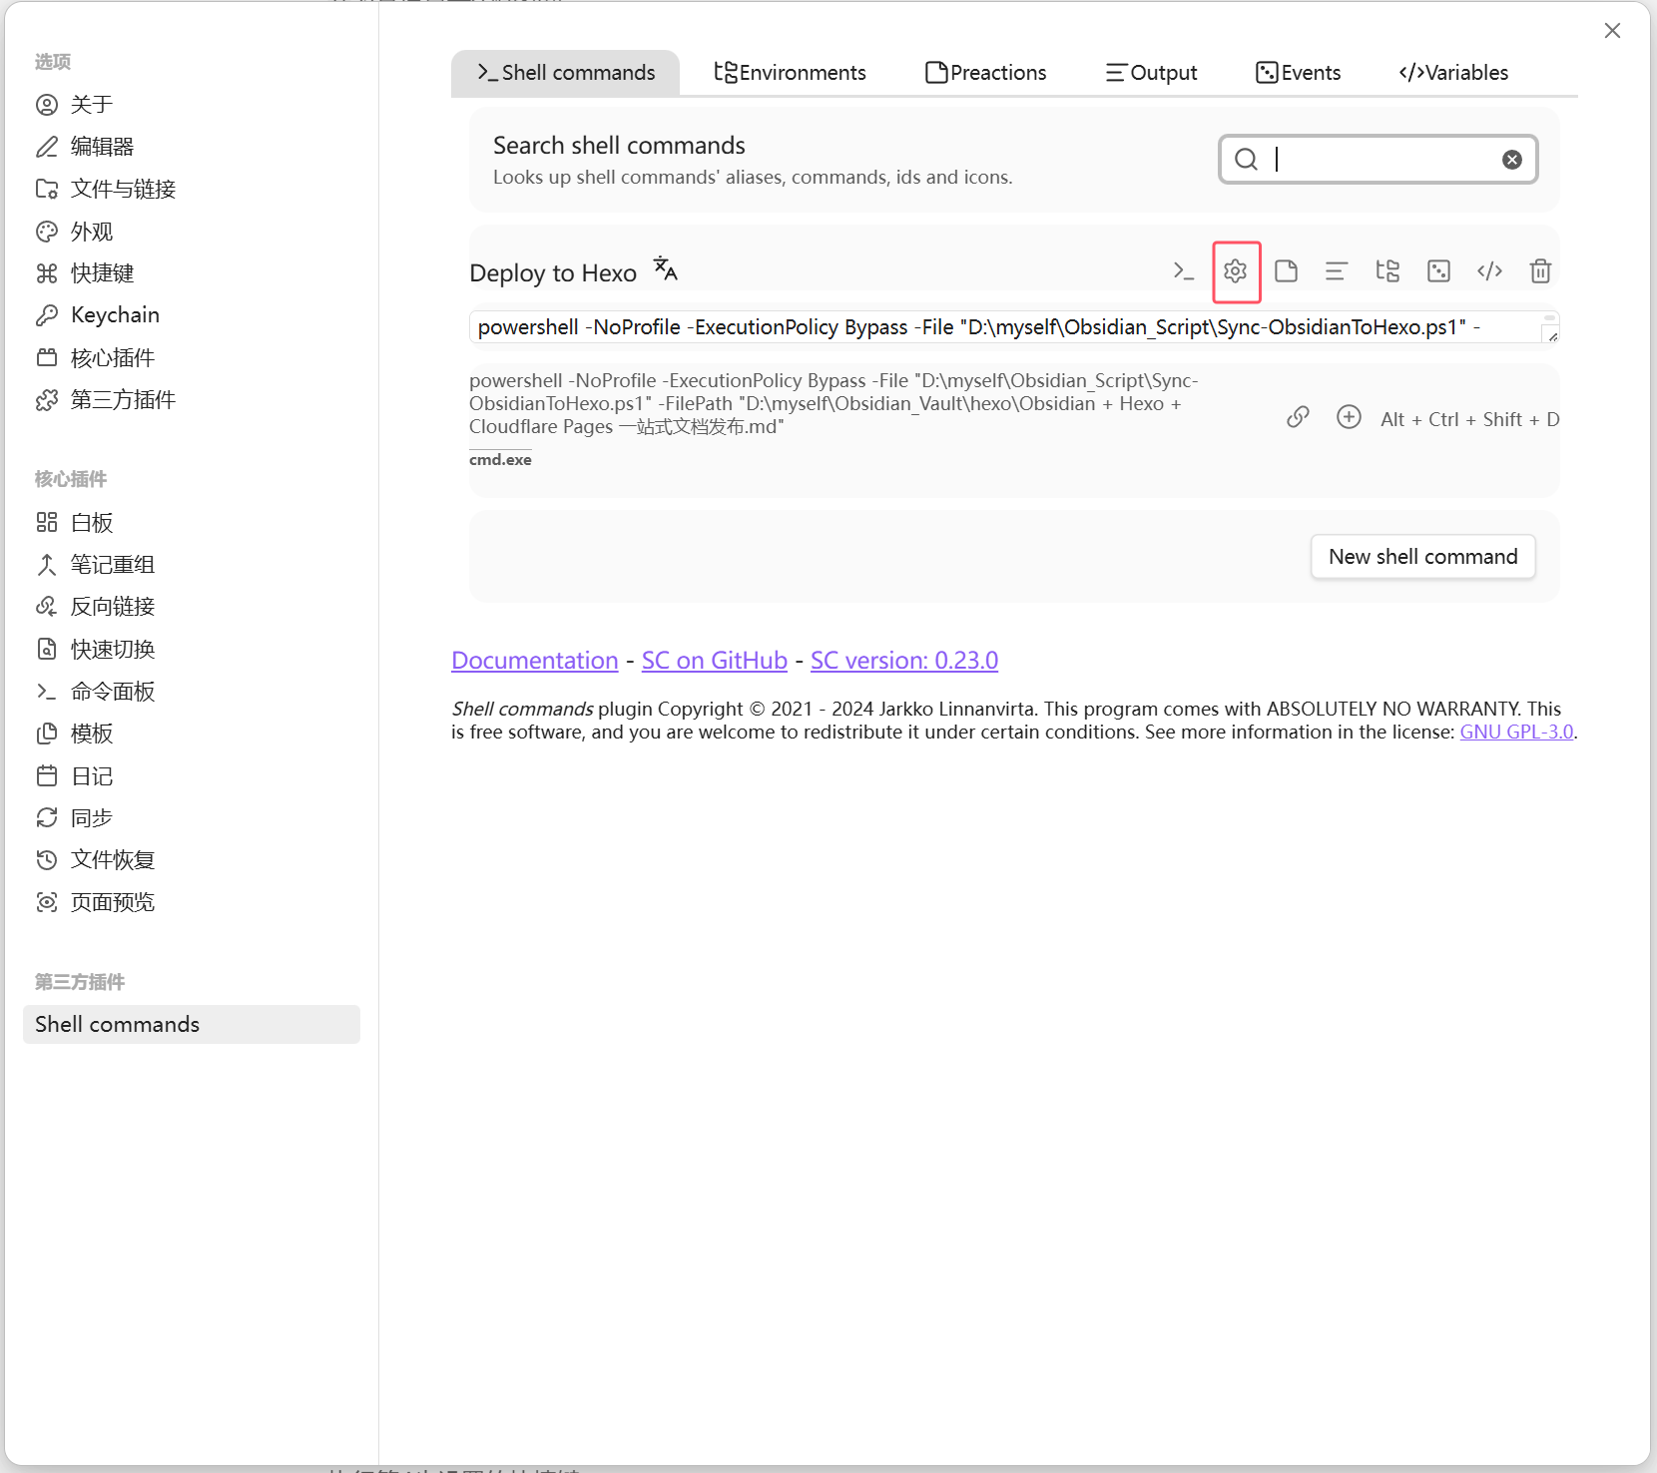This screenshot has width=1657, height=1473.
Task: Open Output settings icon for the command
Action: pyautogui.click(x=1337, y=271)
